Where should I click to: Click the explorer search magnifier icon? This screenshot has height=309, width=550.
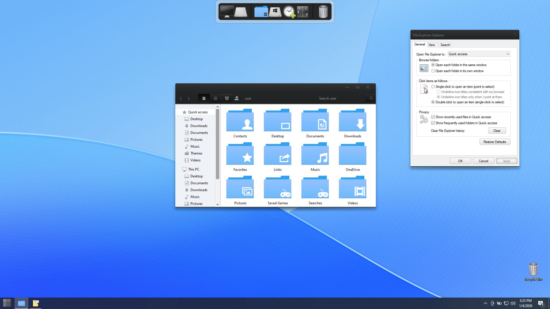pyautogui.click(x=371, y=98)
